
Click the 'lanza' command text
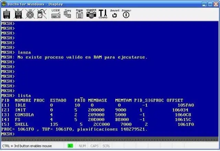24,53
